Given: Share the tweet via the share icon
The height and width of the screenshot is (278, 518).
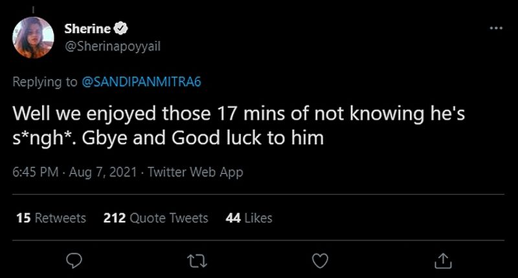Looking at the screenshot, I should pos(442,259).
